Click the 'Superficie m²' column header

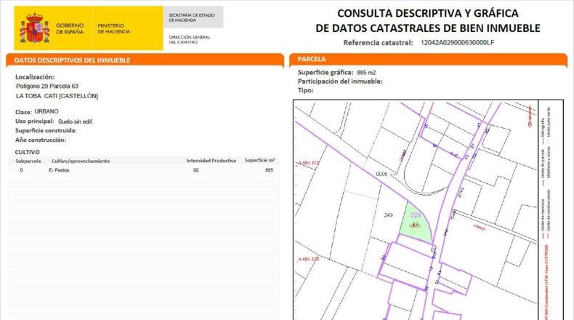coord(260,160)
